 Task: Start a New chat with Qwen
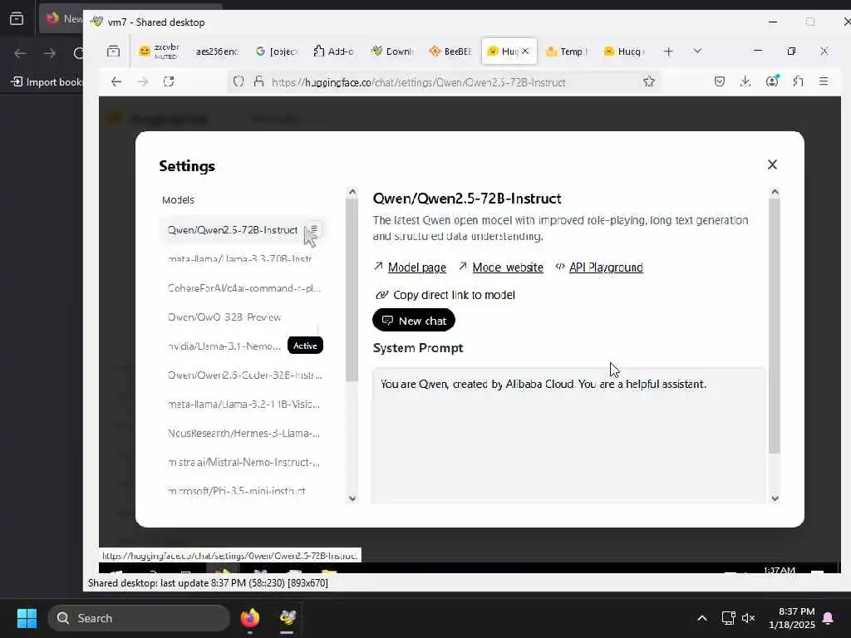pos(414,320)
